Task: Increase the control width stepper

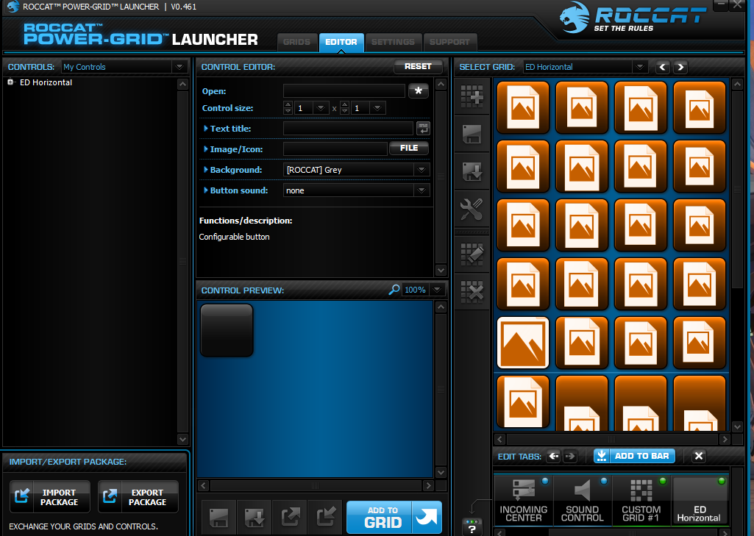Action: (x=288, y=105)
